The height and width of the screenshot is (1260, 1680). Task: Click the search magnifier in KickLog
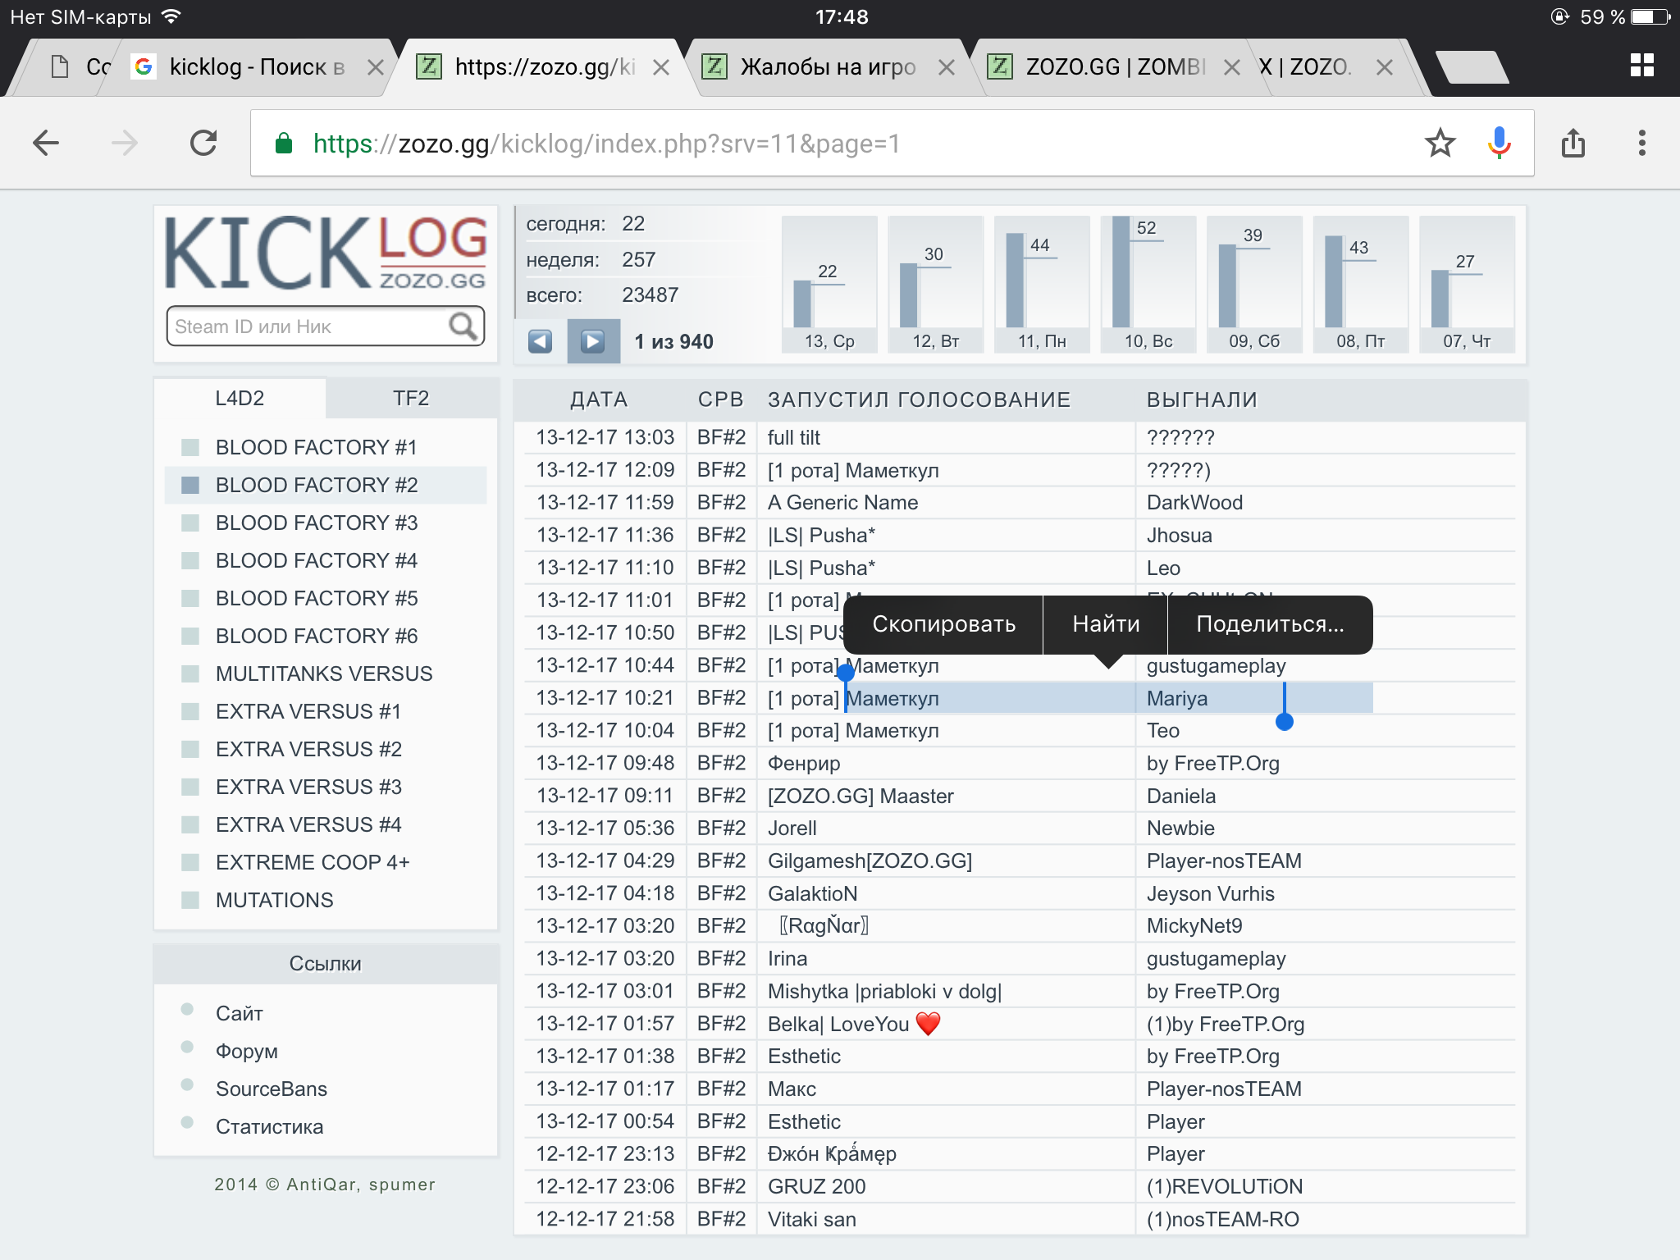(463, 326)
